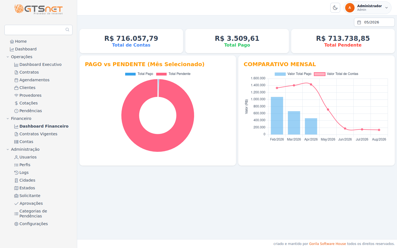Click the Cidades building icon
Image resolution: width=397 pixels, height=248 pixels.
[x=16, y=180]
